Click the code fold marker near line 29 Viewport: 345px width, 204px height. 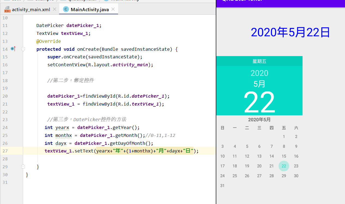coord(23,166)
